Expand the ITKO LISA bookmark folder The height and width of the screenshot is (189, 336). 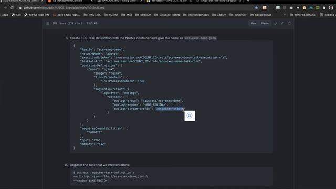pyautogui.click(x=92, y=15)
